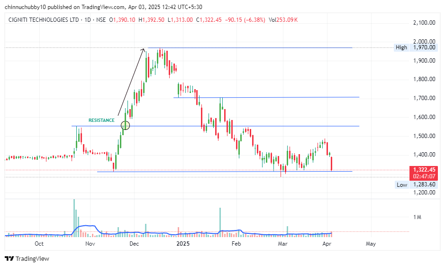Click the 1 M volume axis label
The image size is (445, 267).
tap(417, 217)
